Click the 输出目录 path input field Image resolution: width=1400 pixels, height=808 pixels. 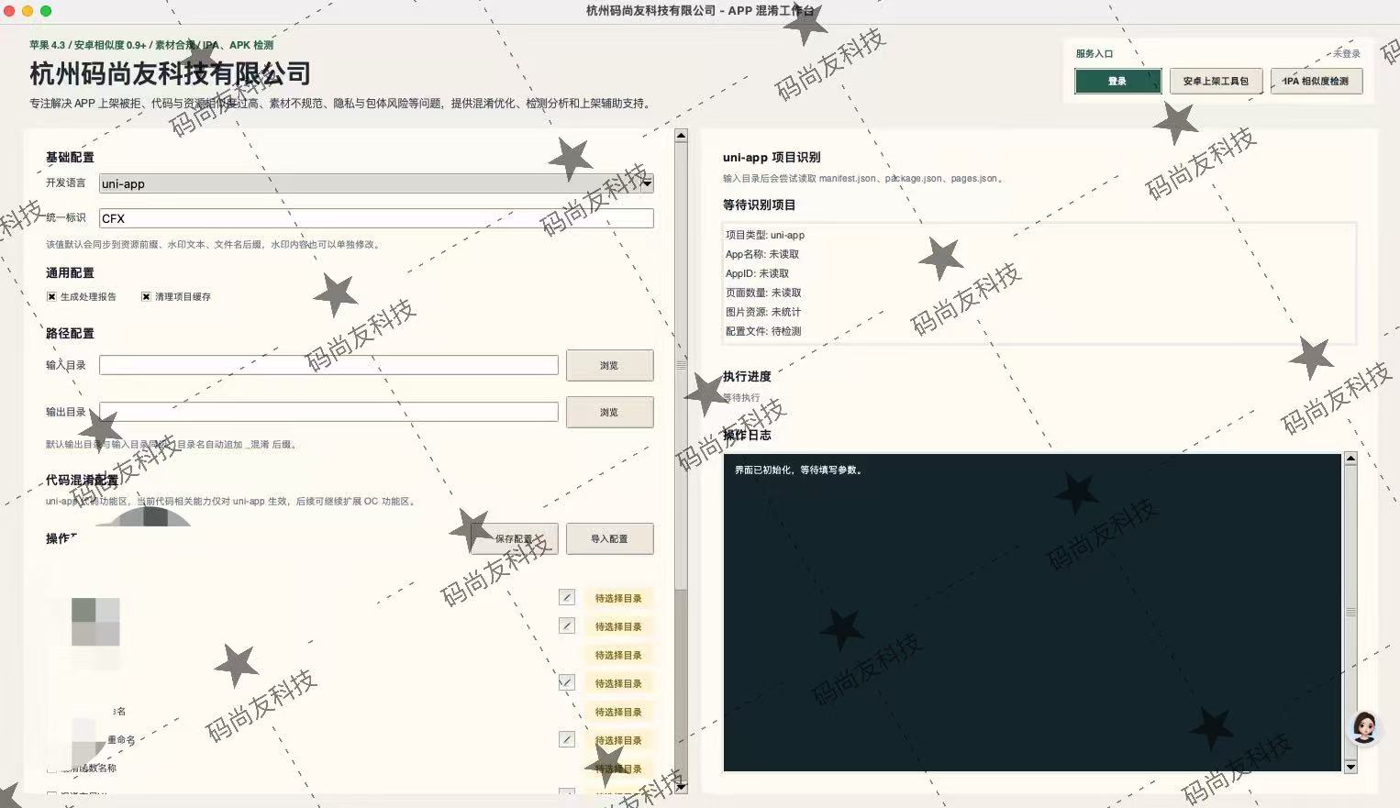328,412
